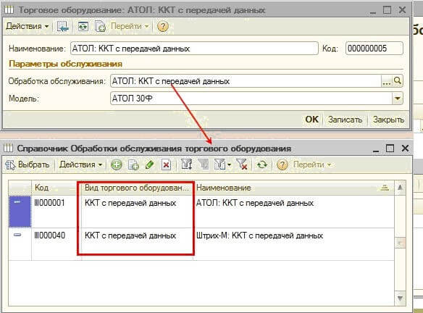Click the green pencil edit icon

point(150,164)
